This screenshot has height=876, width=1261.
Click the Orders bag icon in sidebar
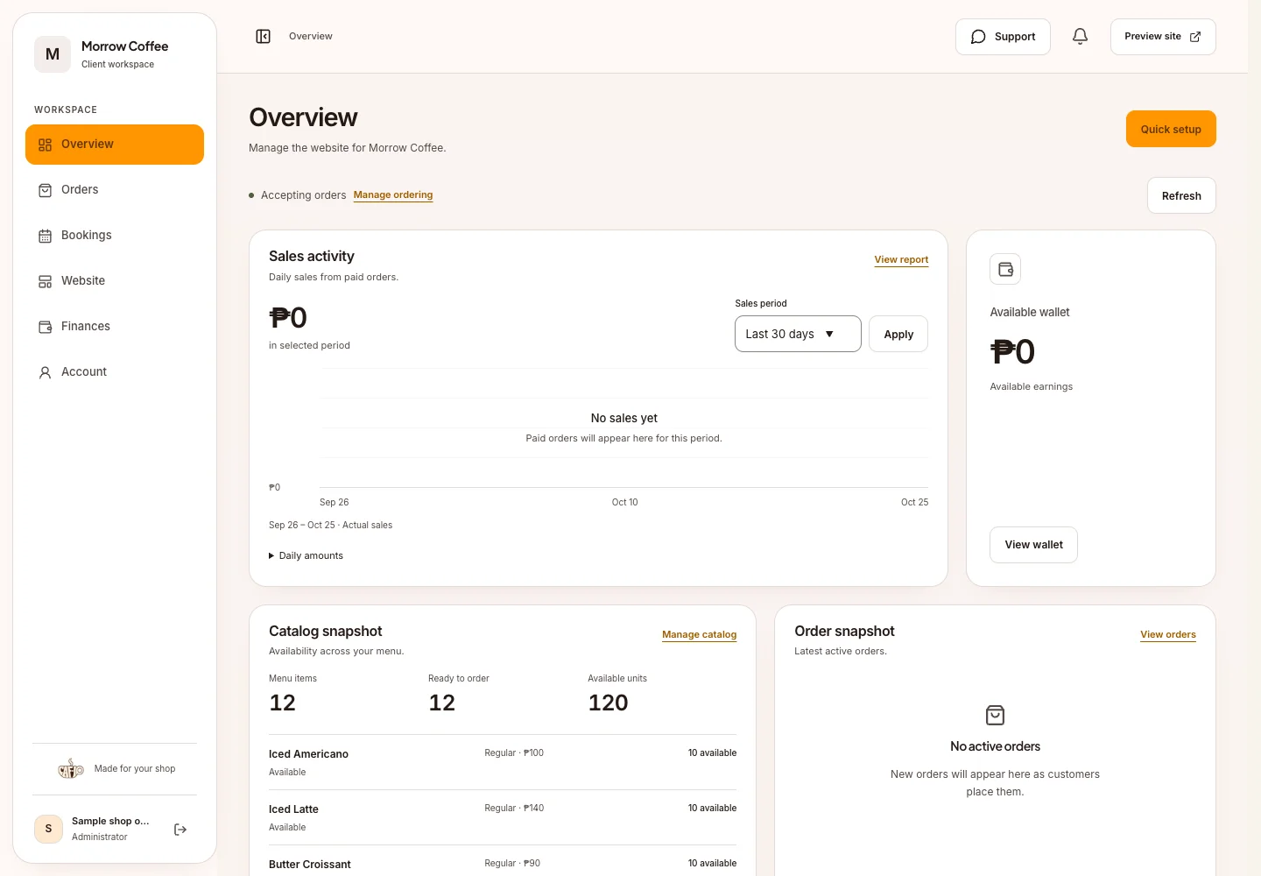click(45, 190)
